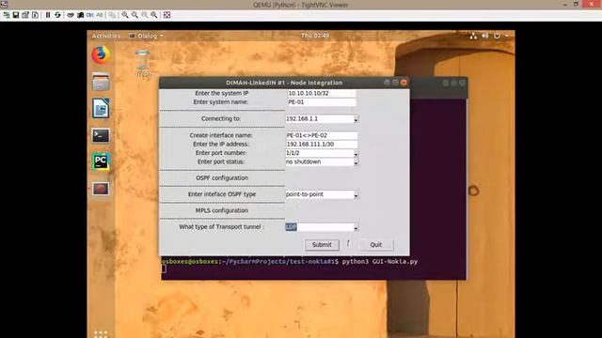Click the Send Ctrl+Esc toolbar icon
602x338 pixels.
[80, 15]
